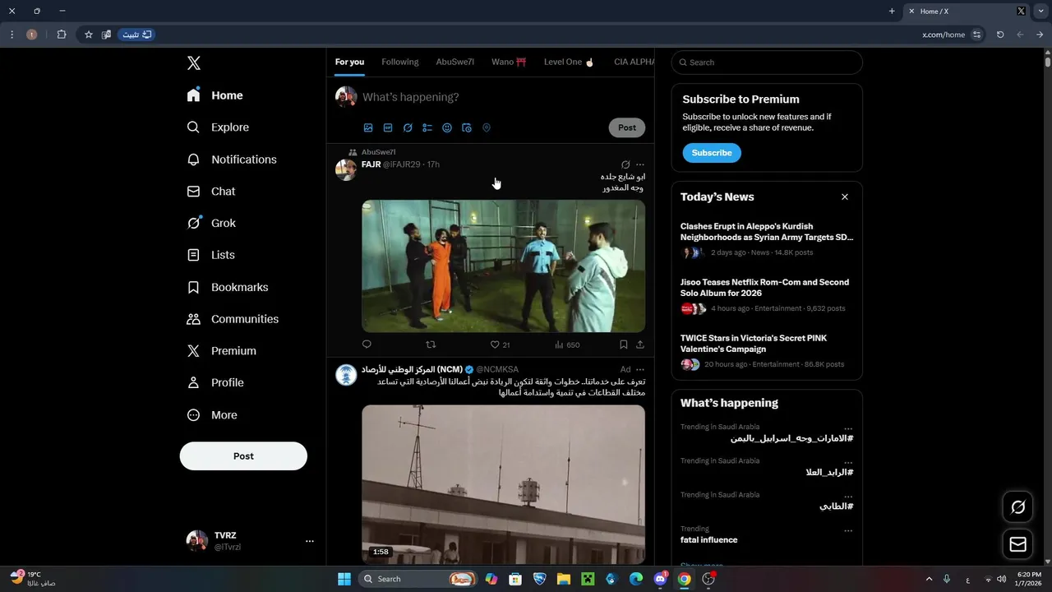Screen dimensions: 1052x592
Task: Open Chat in the sidebar
Action: point(211,191)
